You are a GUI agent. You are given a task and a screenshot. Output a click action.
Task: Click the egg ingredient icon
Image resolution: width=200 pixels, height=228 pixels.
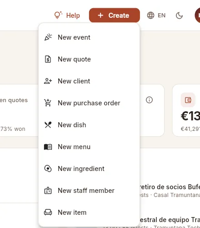coord(48,169)
